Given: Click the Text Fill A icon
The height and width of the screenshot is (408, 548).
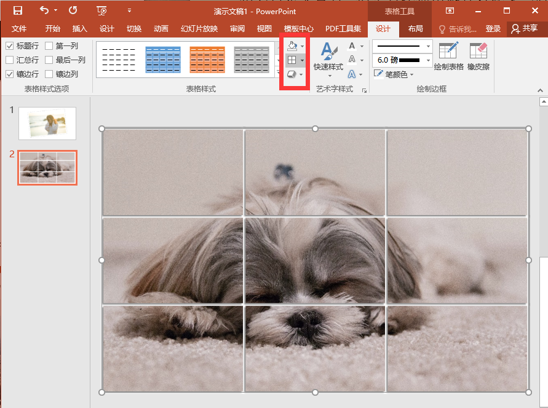Looking at the screenshot, I should point(352,45).
